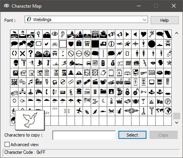Image resolution: width=183 pixels, height=158 pixels.
Task: Choose the crescent moon glyph
Action: pos(103,101)
